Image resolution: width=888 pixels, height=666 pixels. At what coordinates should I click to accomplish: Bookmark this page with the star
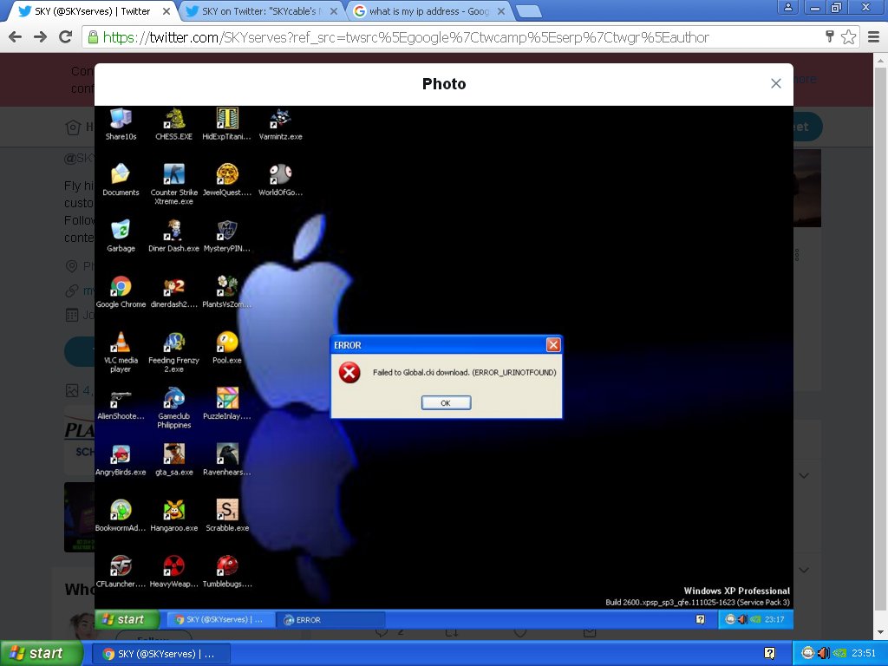tap(848, 37)
